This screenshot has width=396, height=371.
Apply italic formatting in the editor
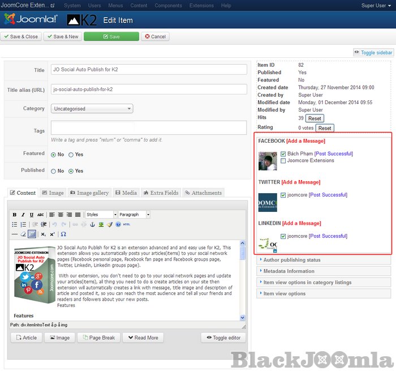pos(23,215)
